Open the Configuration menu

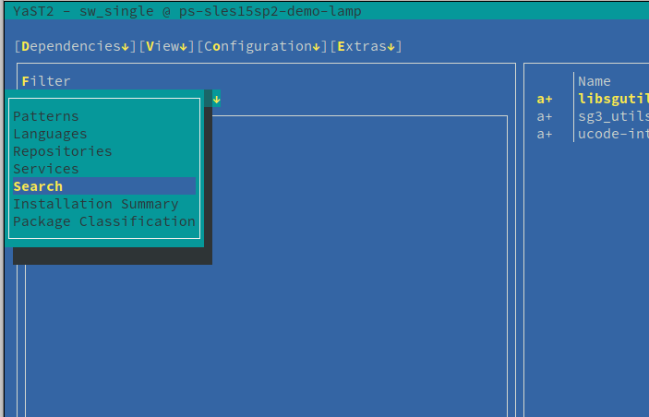262,46
